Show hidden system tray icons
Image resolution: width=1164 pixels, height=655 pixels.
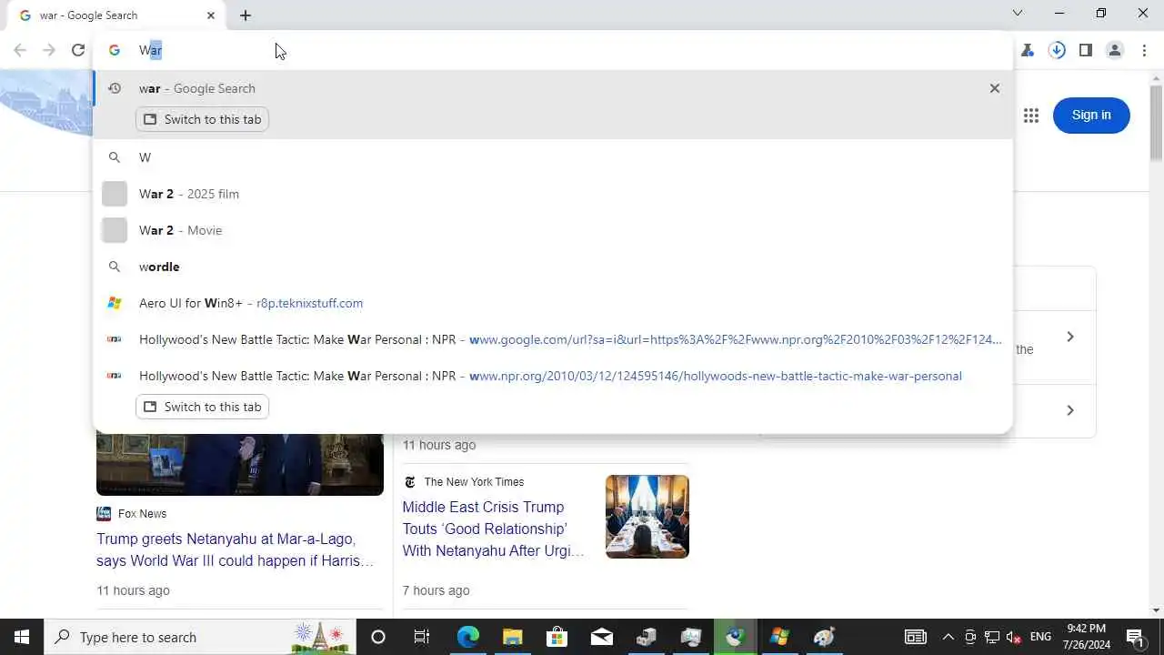coord(948,637)
